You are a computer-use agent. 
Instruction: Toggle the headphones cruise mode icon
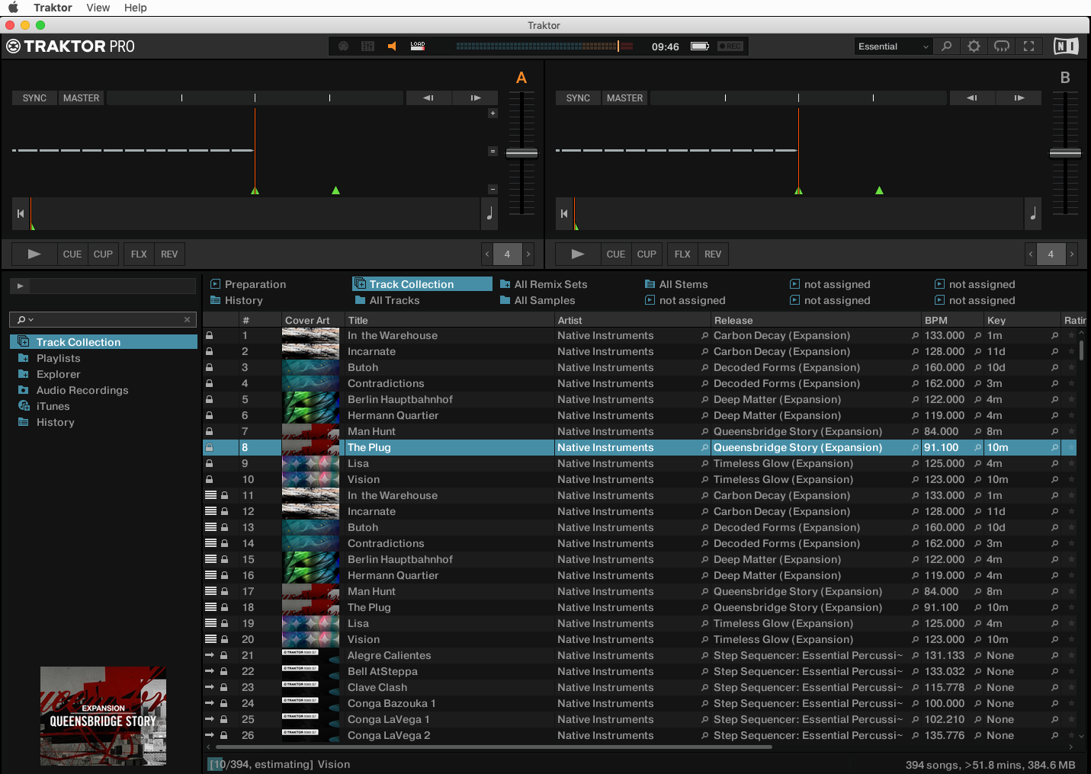pos(1002,46)
